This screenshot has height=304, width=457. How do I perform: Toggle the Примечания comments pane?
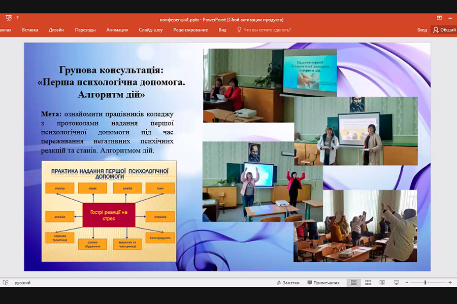[x=322, y=283]
